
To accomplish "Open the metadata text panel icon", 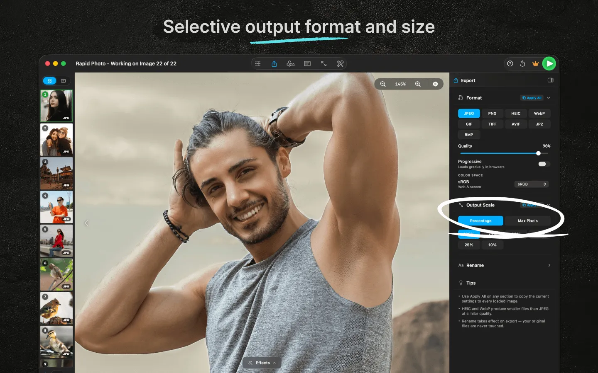I will click(307, 63).
